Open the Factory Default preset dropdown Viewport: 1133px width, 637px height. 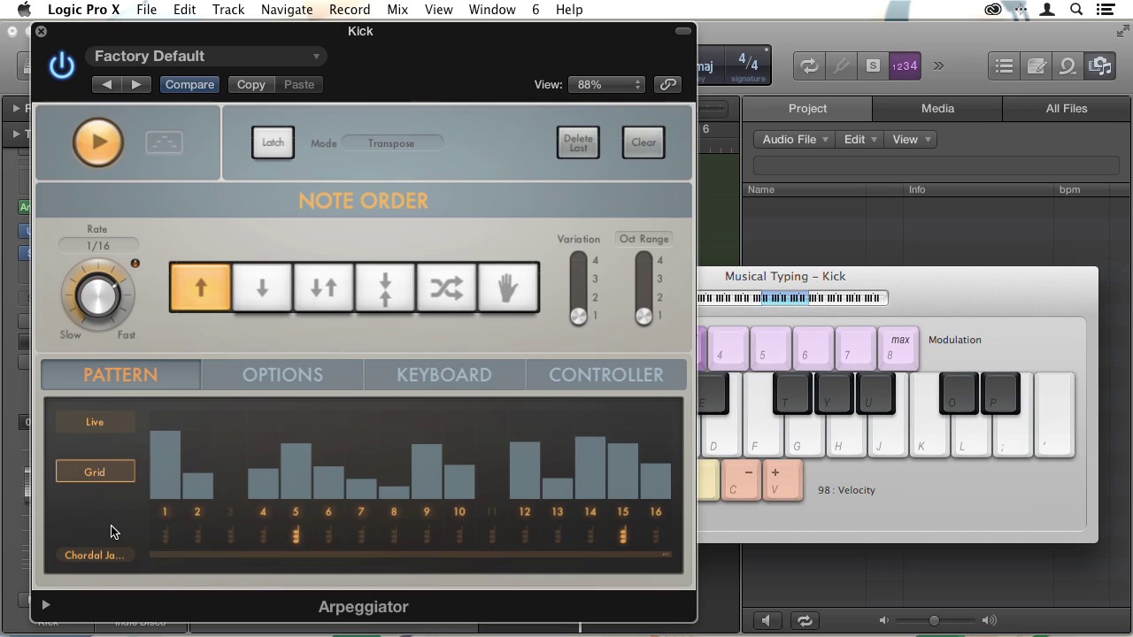(207, 56)
